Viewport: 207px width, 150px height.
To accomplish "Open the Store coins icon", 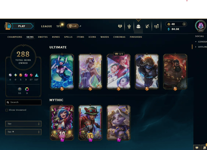I will pos(156,27).
